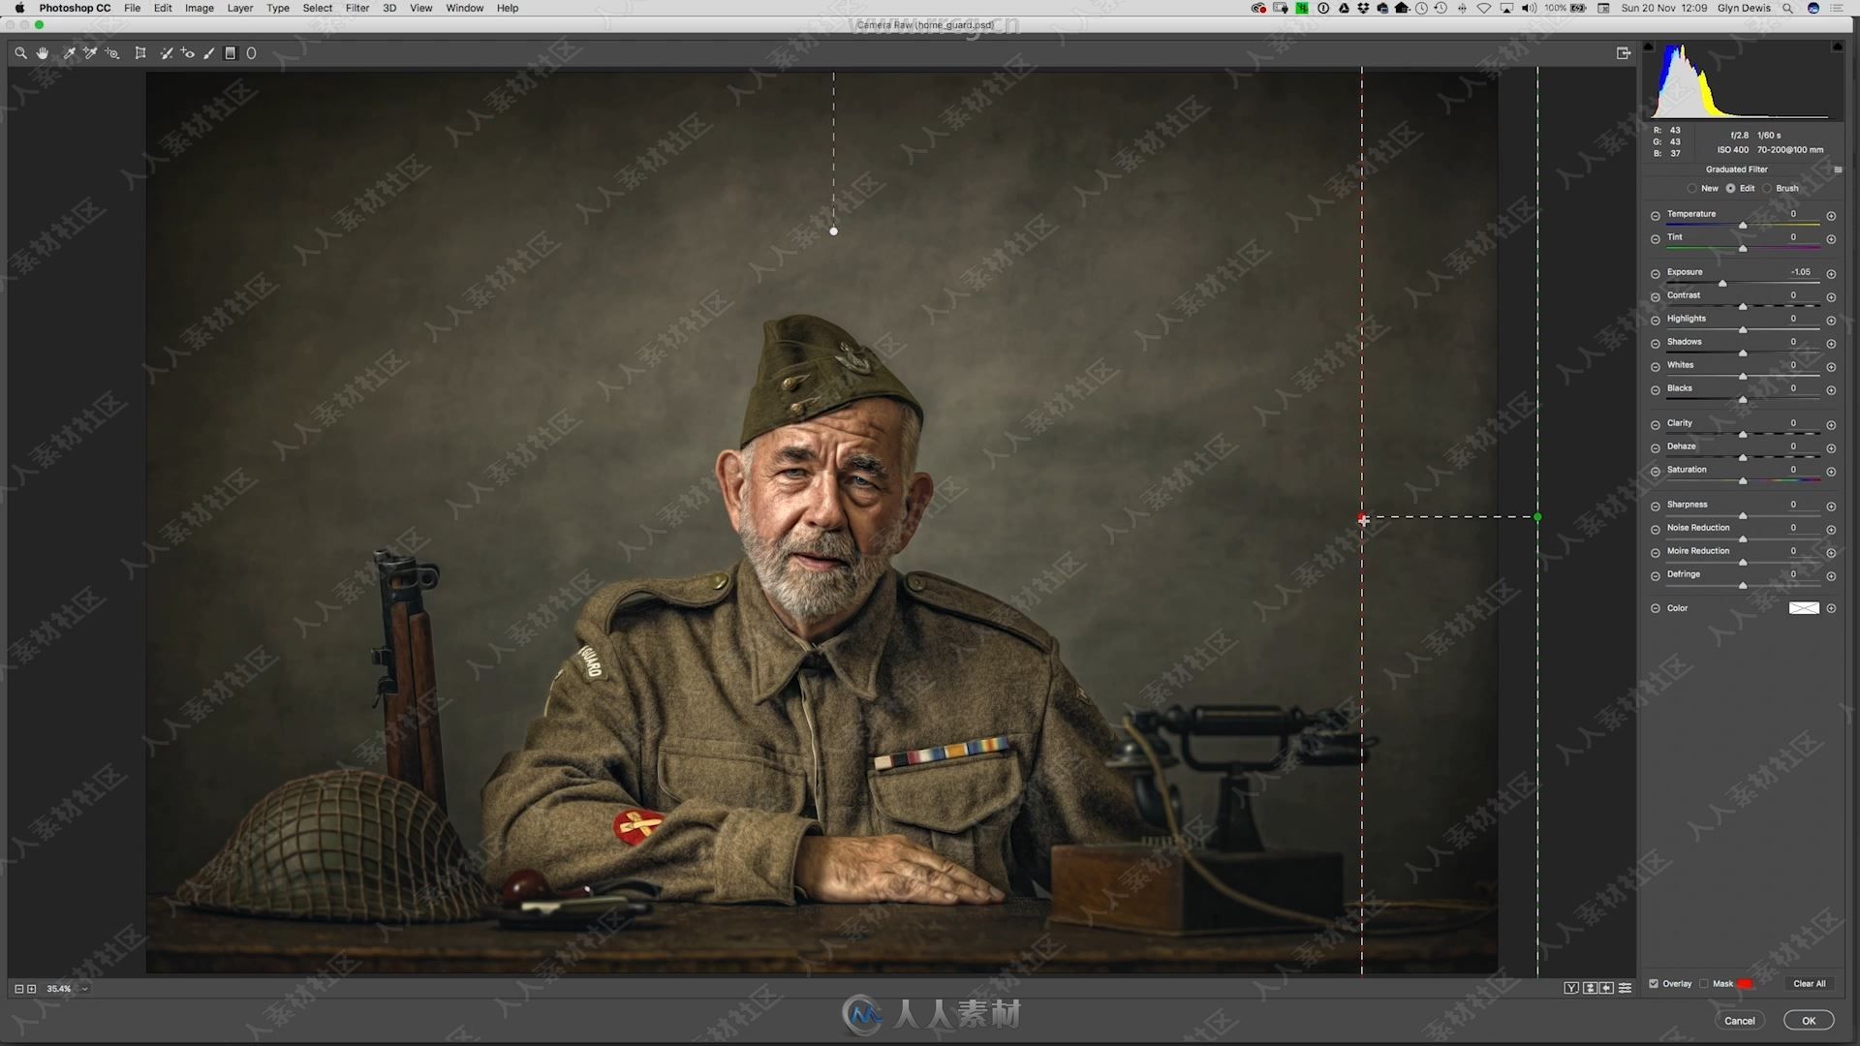Select the Color Sampler tool
The width and height of the screenshot is (1860, 1046).
click(x=90, y=53)
